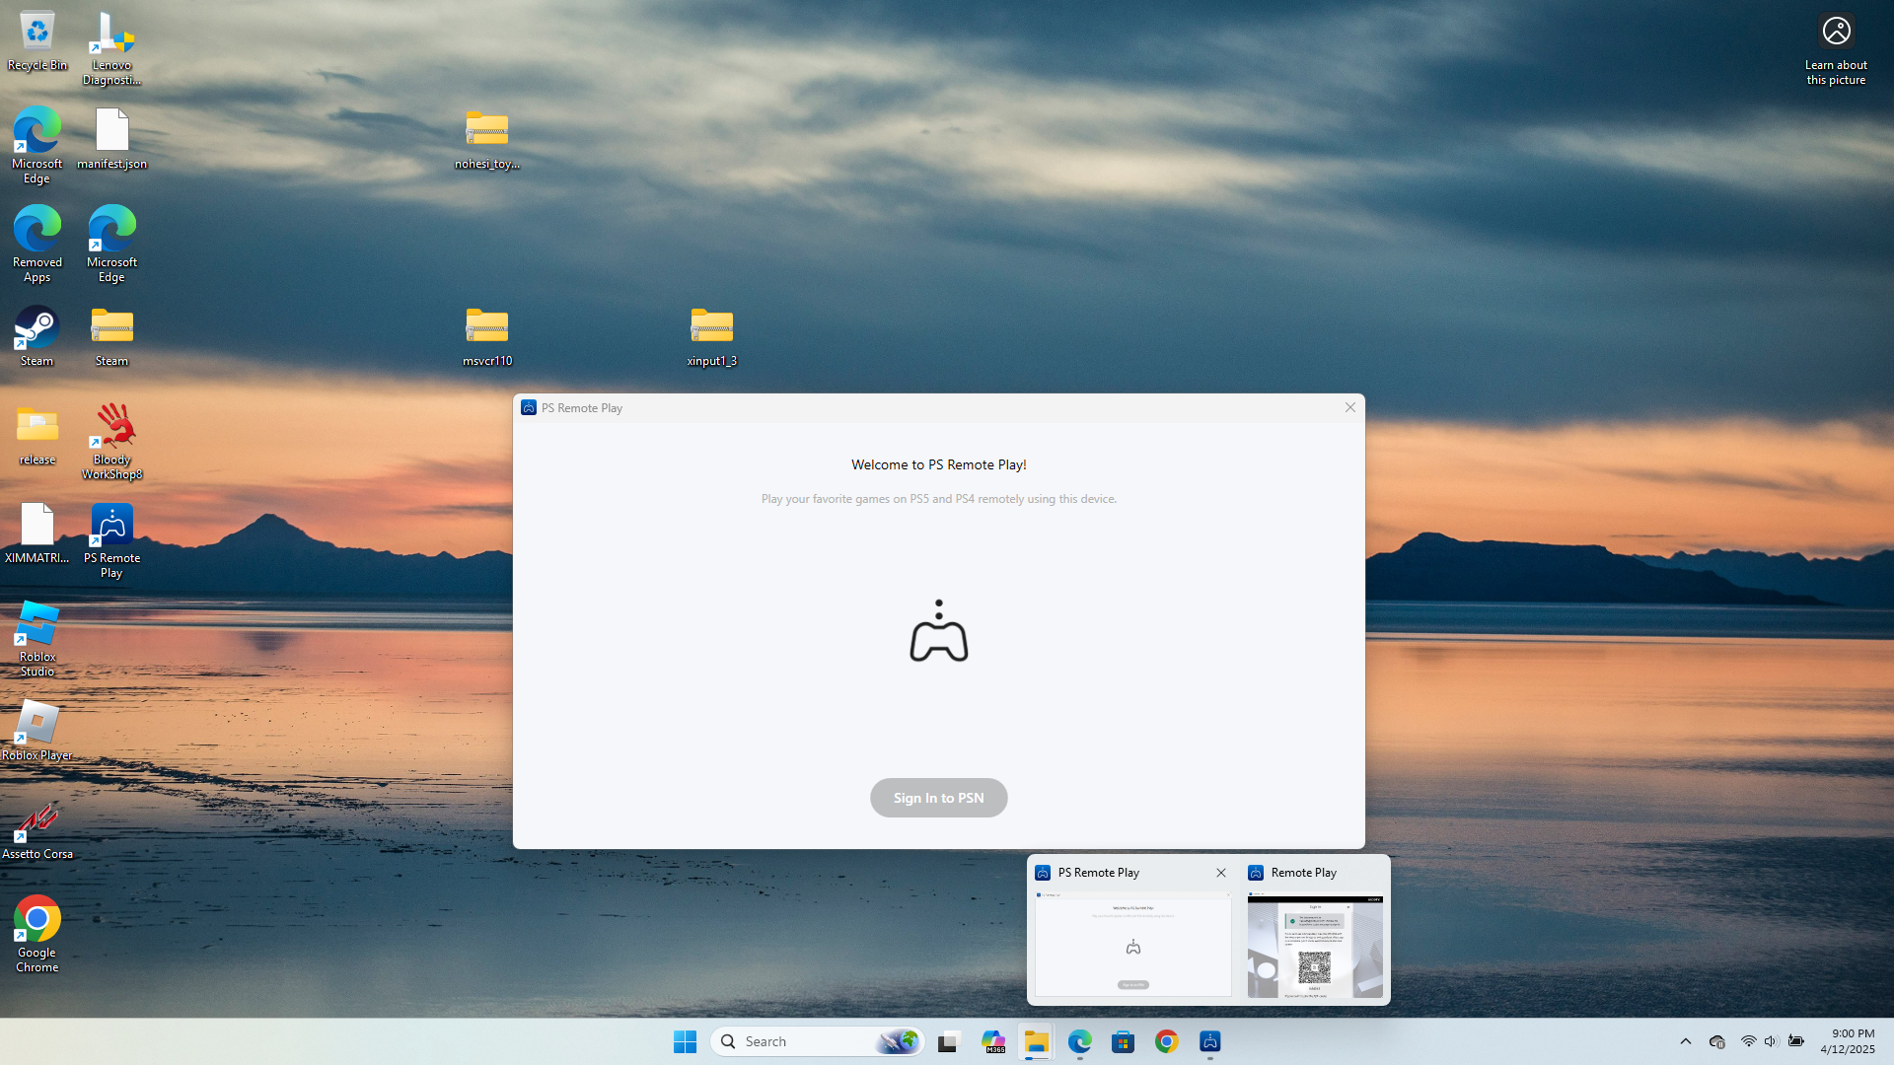Select the Microsoft Edge shortcut below Recycle Bin
1894x1065 pixels.
(x=37, y=146)
